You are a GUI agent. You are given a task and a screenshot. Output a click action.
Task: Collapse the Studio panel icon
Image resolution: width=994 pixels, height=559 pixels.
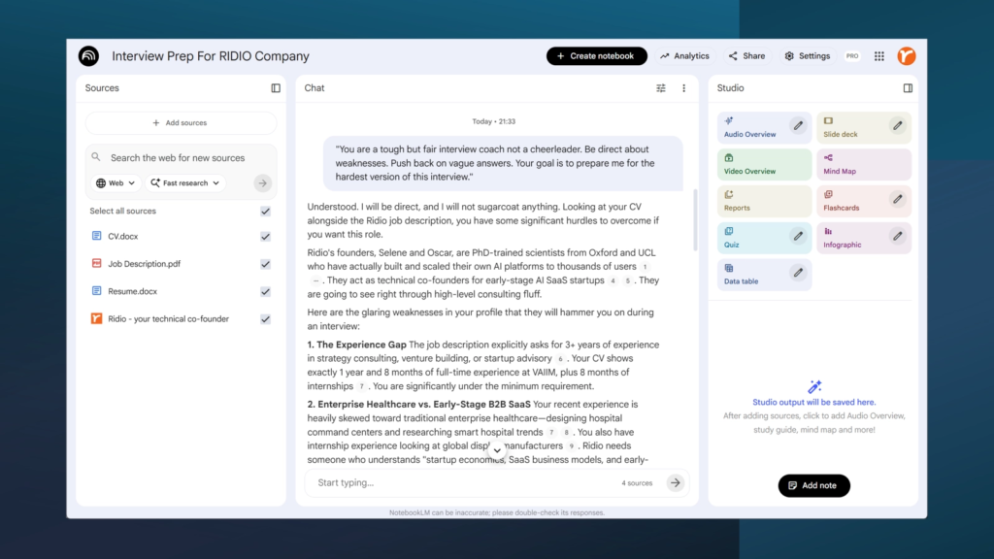pyautogui.click(x=908, y=88)
